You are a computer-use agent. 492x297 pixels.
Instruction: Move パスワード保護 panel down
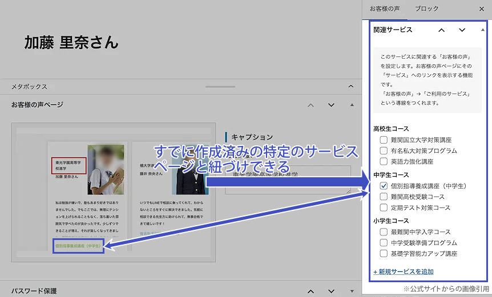[331, 291]
